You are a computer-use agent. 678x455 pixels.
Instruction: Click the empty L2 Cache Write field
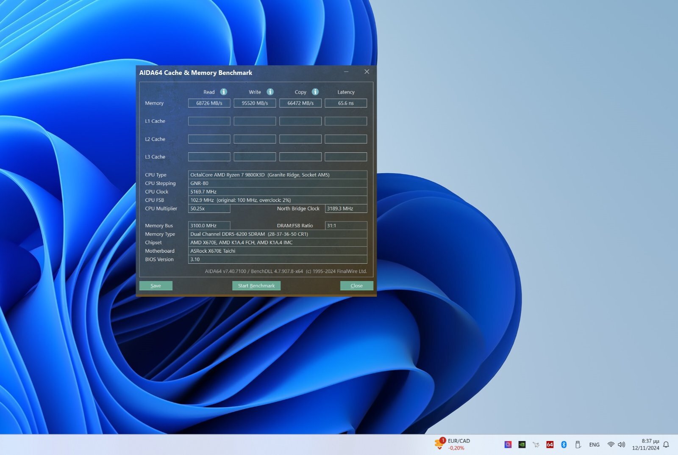[x=255, y=139]
